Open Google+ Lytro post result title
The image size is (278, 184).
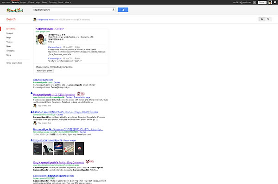68,129
